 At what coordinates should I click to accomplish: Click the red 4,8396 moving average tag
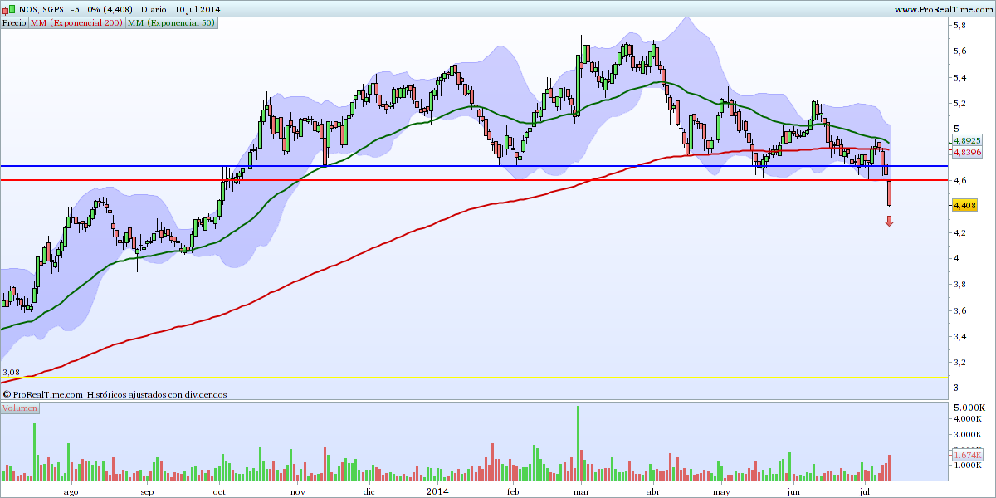tap(968, 153)
